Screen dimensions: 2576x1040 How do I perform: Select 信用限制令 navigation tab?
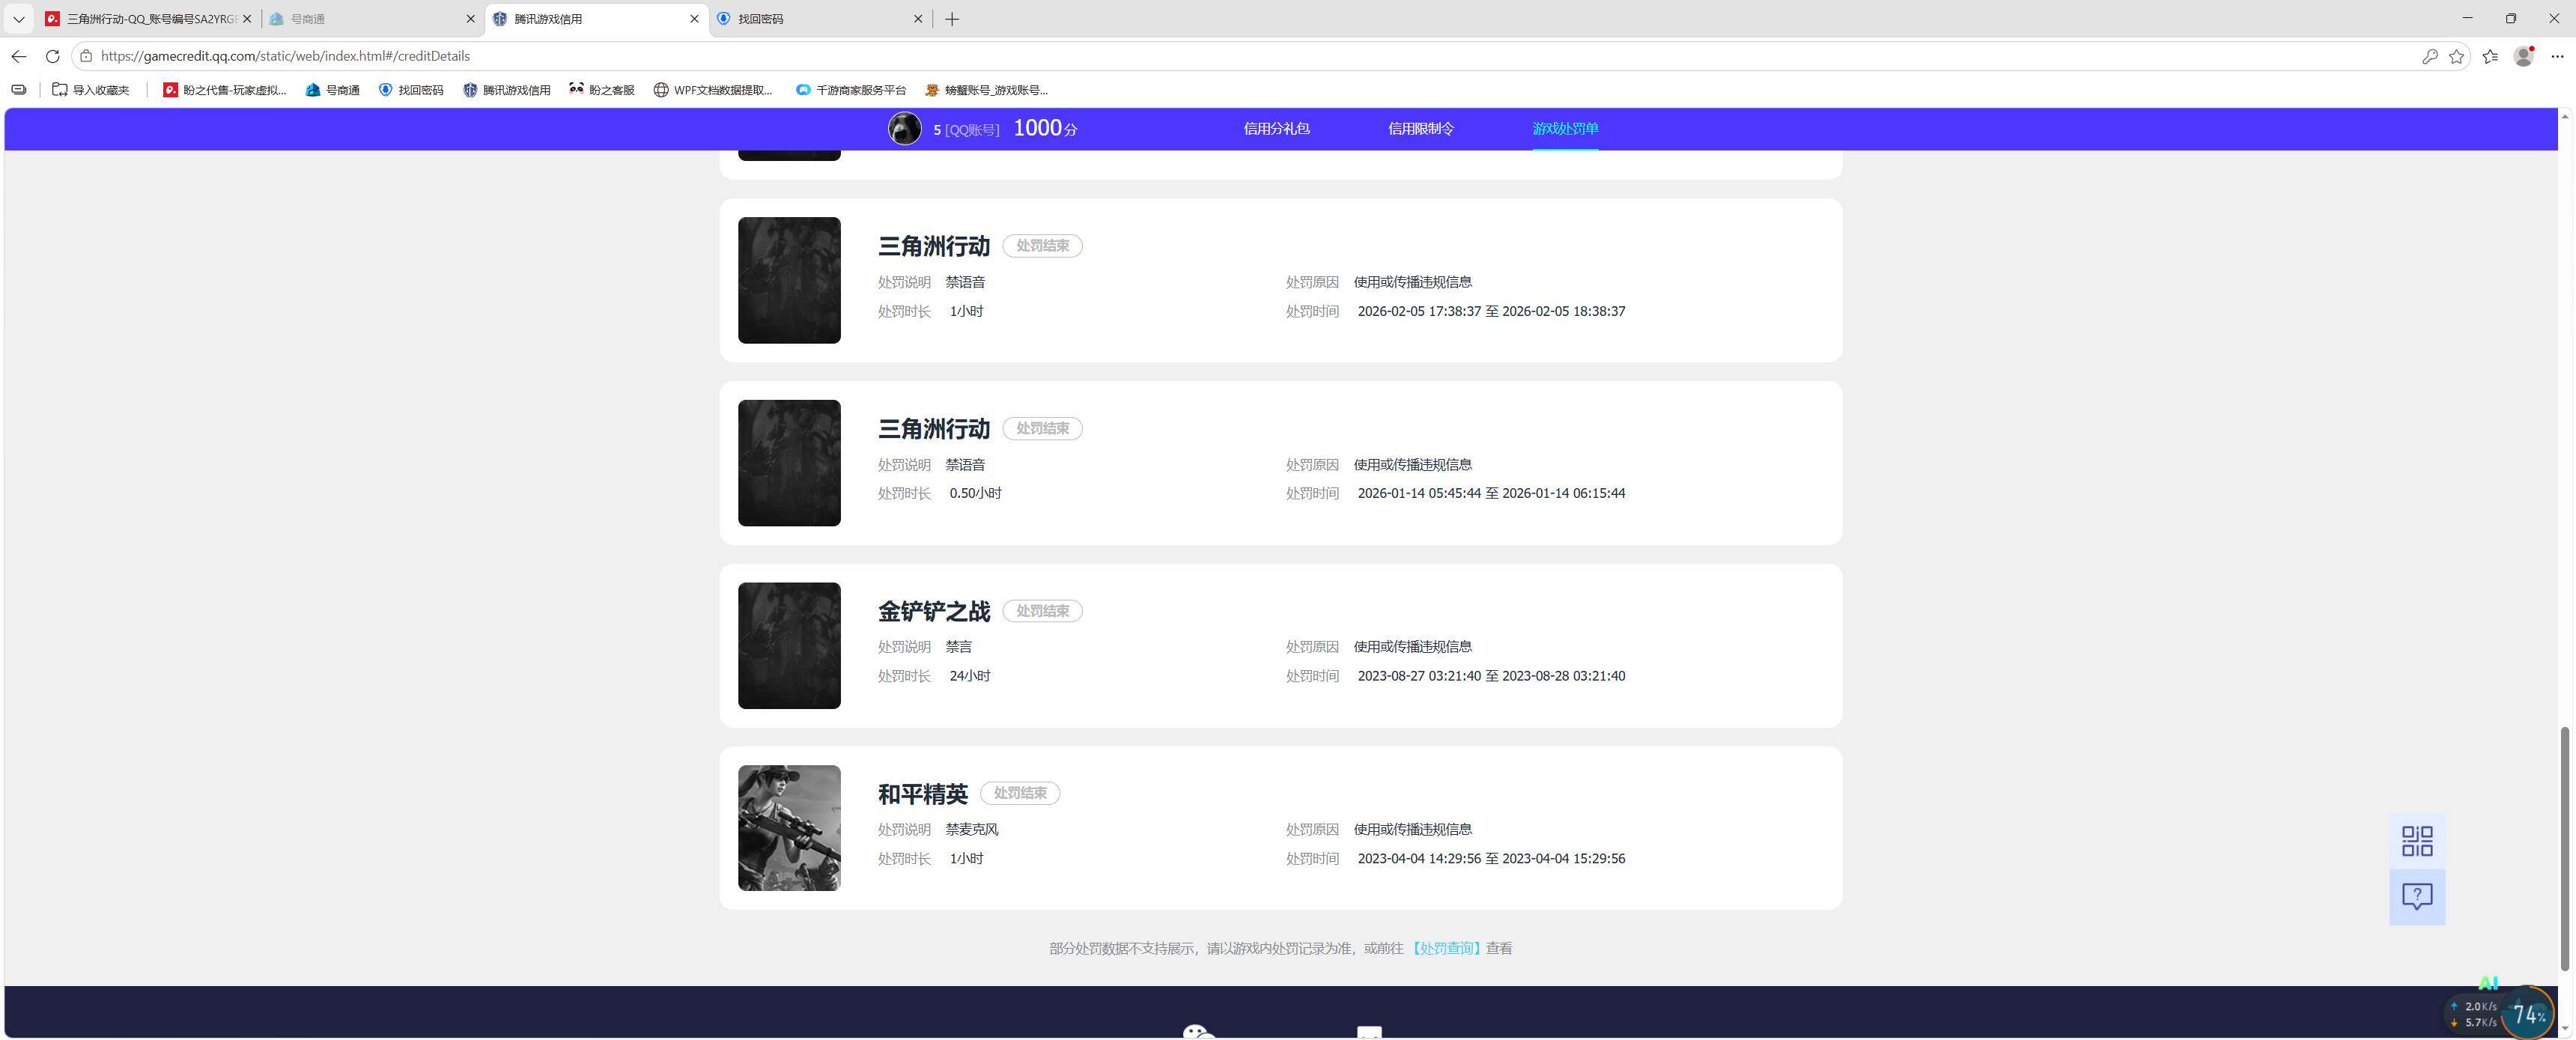click(1421, 128)
